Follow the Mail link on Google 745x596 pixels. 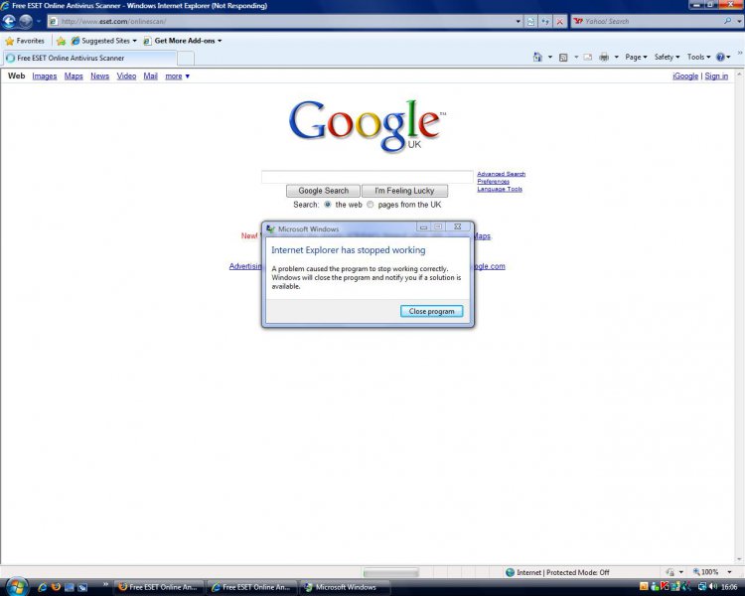151,76
